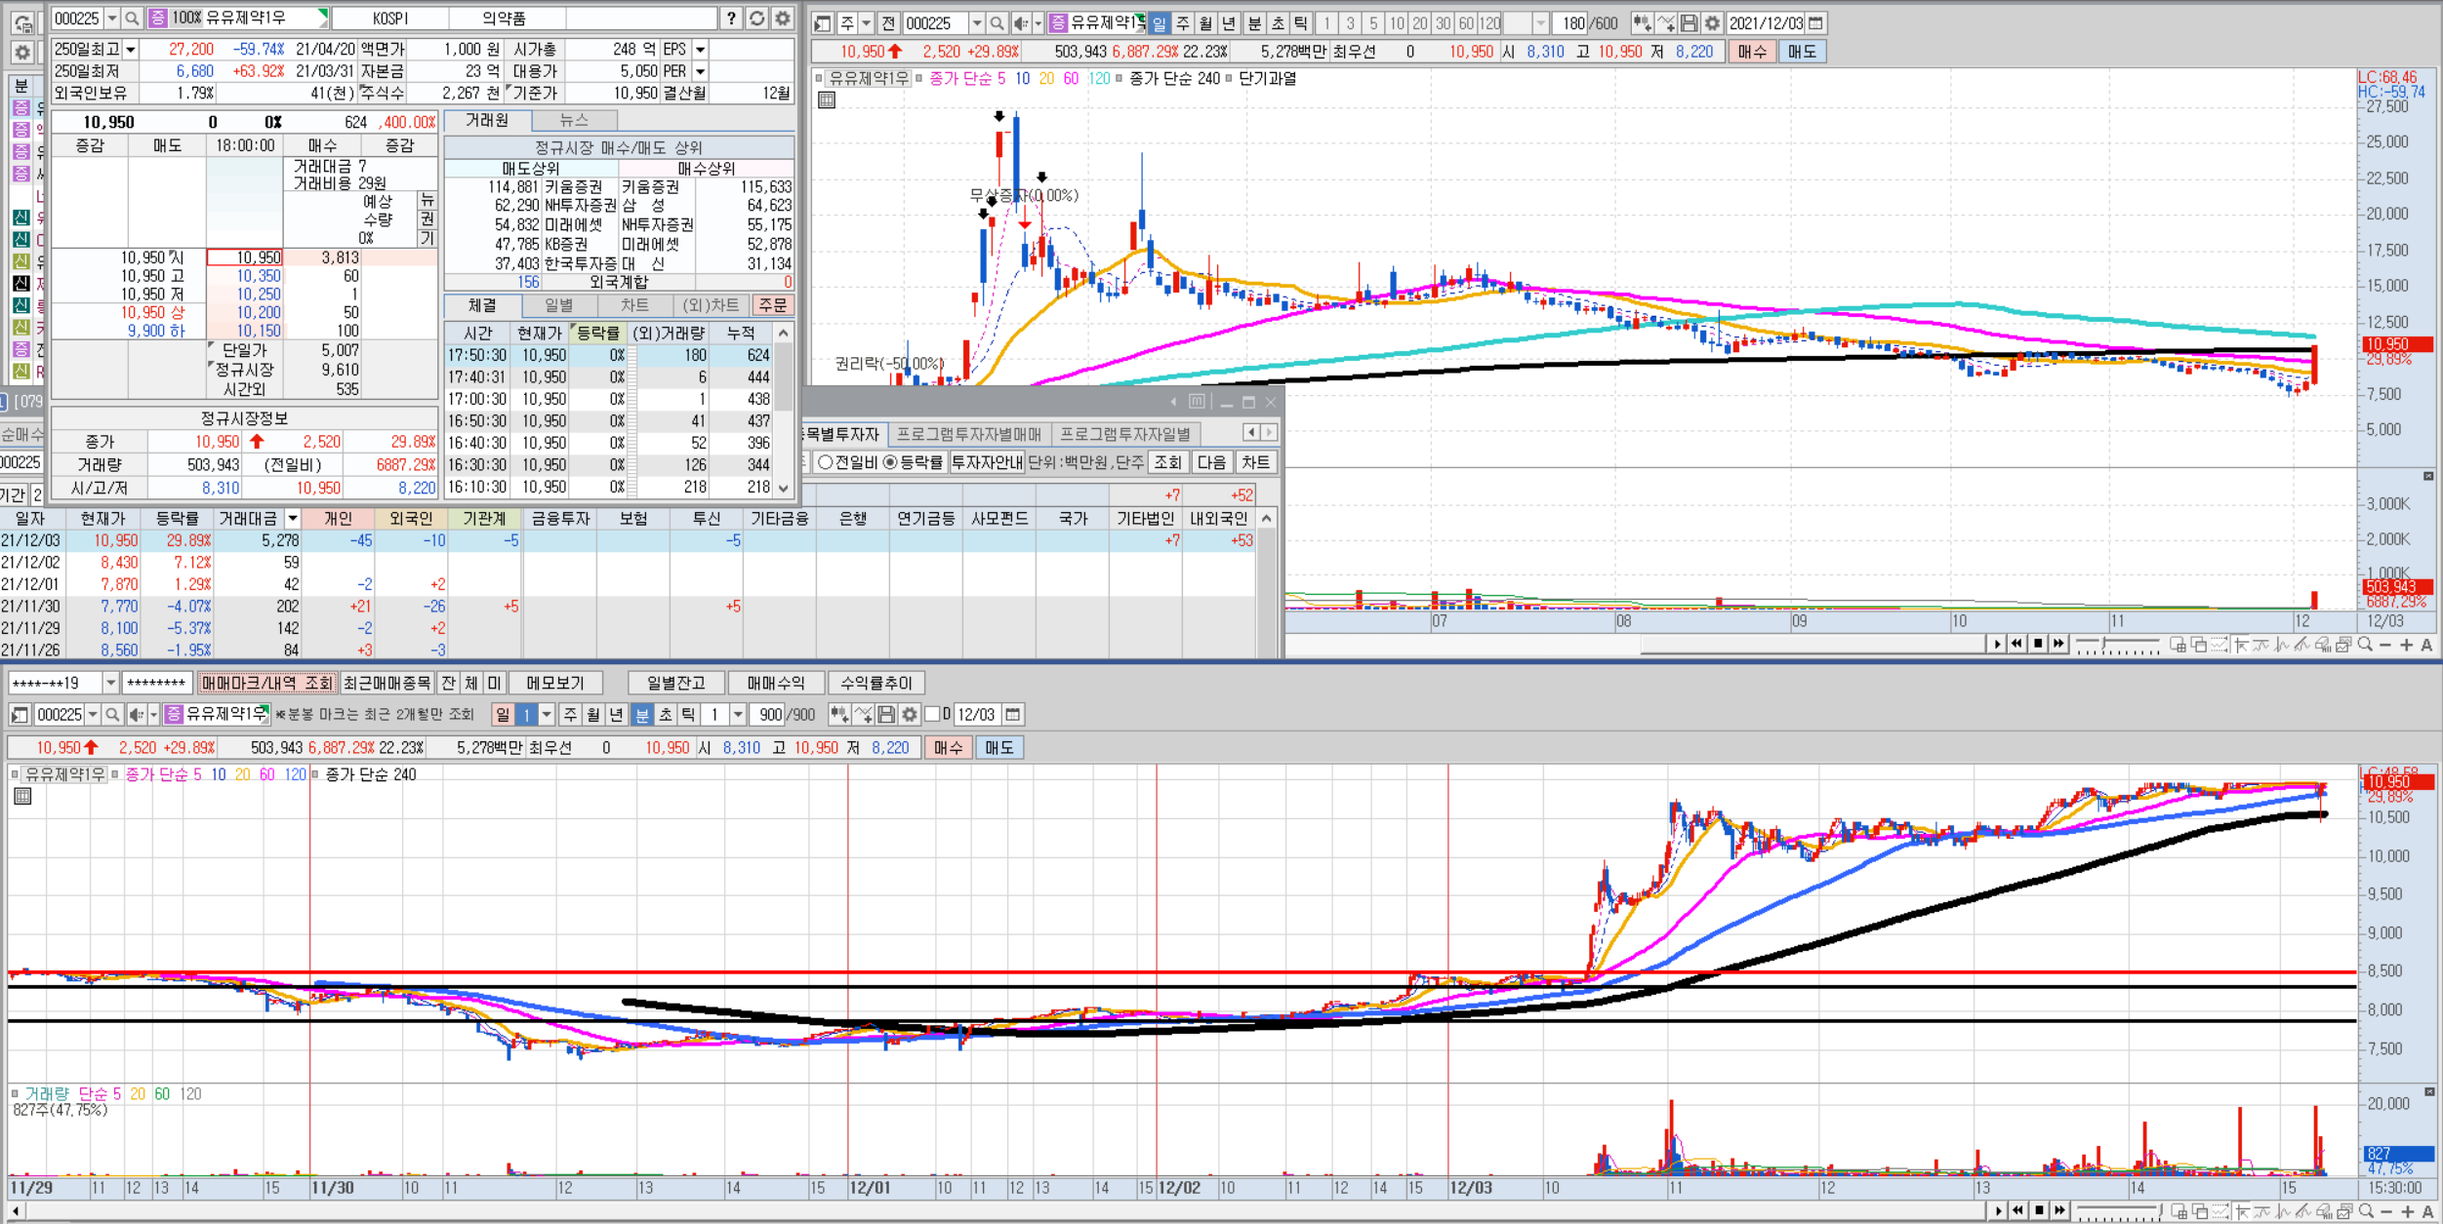Toggle 일 daily period in upper chart toolbar
2443x1224 pixels.
click(x=1159, y=22)
